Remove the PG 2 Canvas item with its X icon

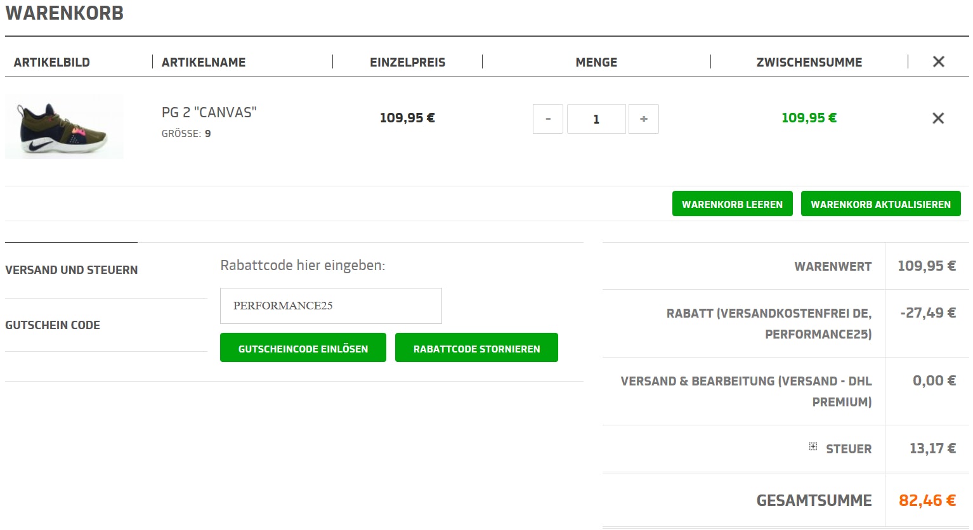click(x=937, y=119)
